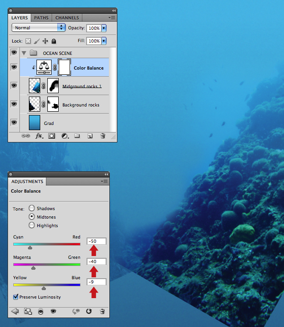Create a new layer icon
Screen dimensions: 284x327
pyautogui.click(x=90, y=136)
